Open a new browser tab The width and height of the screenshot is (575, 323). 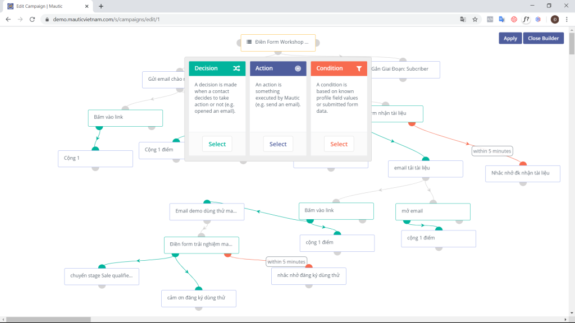[x=101, y=6]
